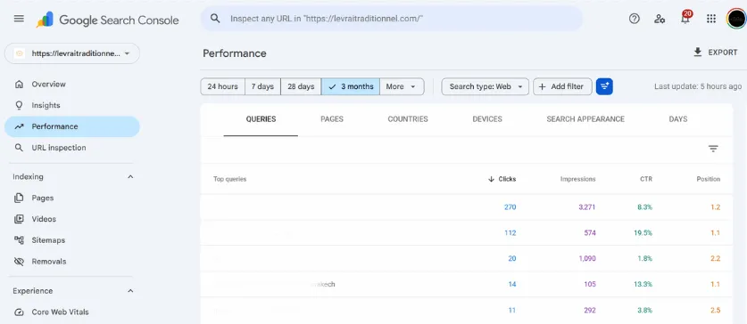The image size is (747, 324).
Task: Open Videos in sidebar
Action: tap(72, 219)
